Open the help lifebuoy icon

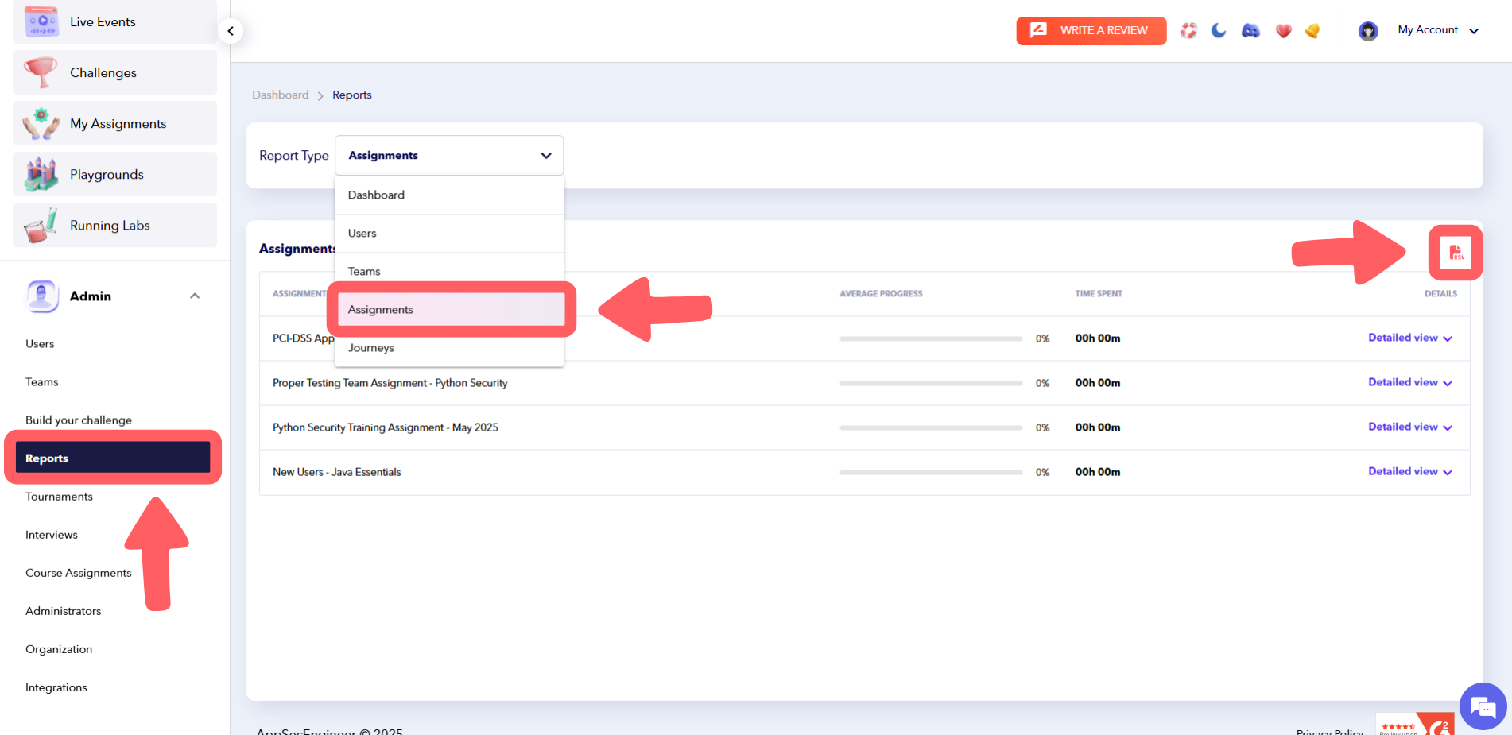pos(1188,30)
